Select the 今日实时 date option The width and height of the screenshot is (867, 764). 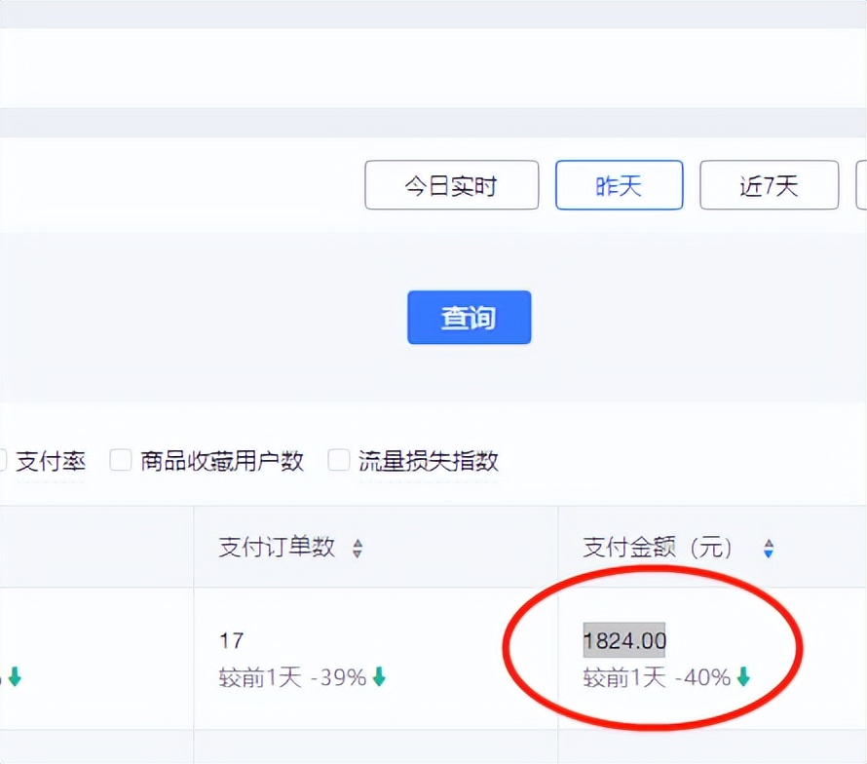coord(451,185)
